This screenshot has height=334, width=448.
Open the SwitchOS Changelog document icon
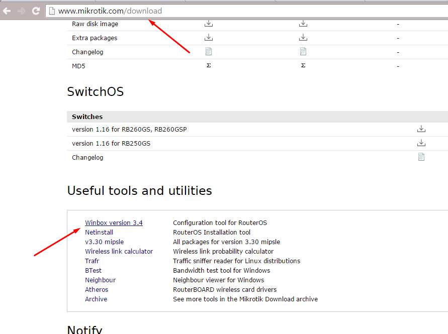(x=421, y=157)
